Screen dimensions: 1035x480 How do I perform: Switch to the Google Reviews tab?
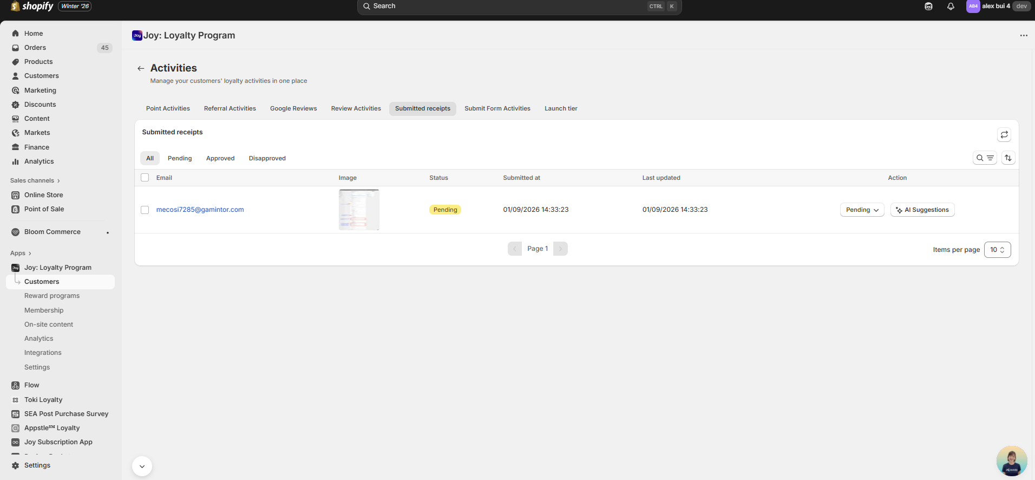[x=293, y=108]
